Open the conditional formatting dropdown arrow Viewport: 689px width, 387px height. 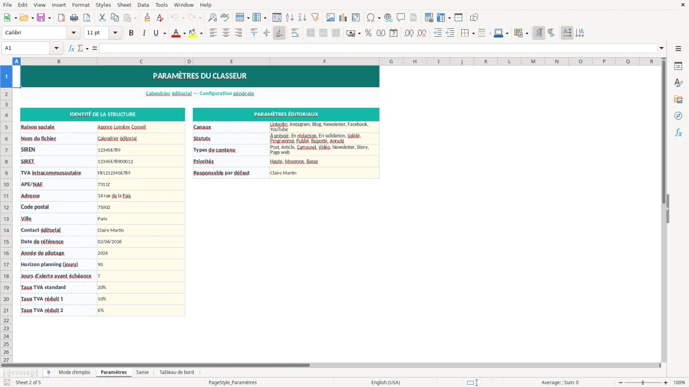(527, 33)
